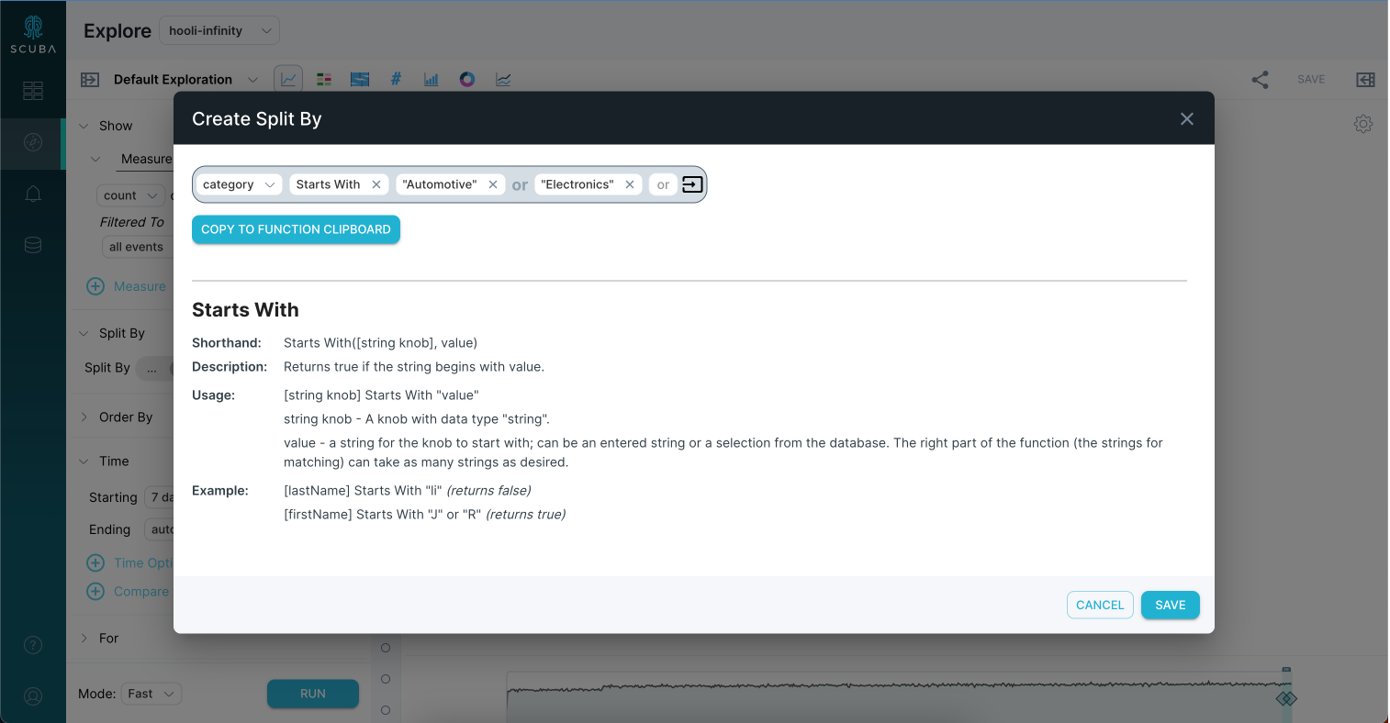Click the plus icon to add a Measure
This screenshot has width=1390, height=723.
[95, 286]
